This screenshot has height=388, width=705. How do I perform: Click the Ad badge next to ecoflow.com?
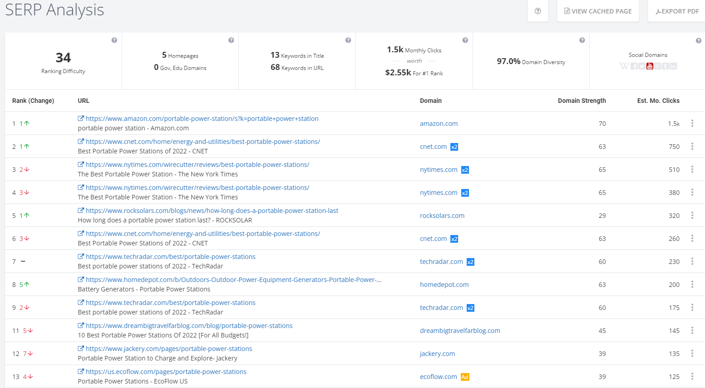pyautogui.click(x=465, y=377)
